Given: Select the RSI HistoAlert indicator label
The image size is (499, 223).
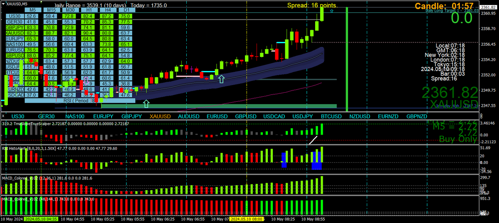Looking at the screenshot, I should click(x=60, y=148).
